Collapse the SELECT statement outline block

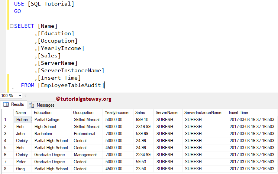pyautogui.click(x=12, y=26)
